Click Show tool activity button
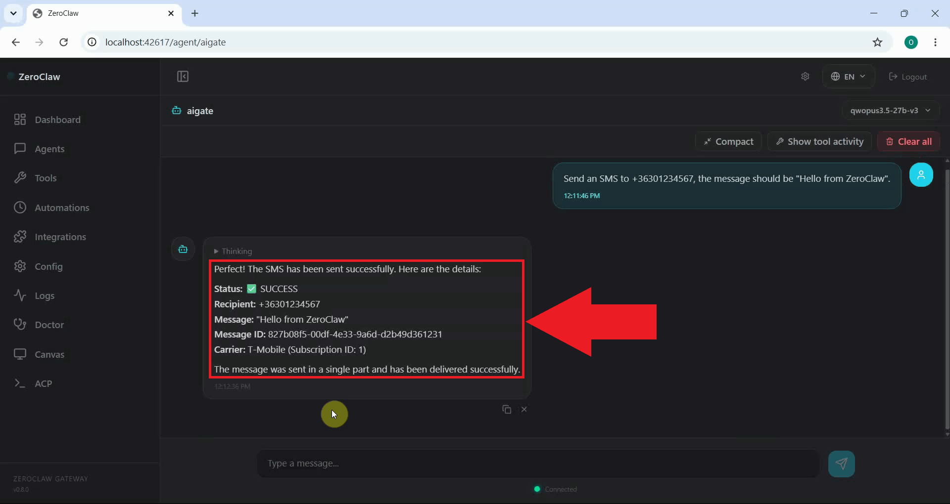950x504 pixels. coord(819,141)
